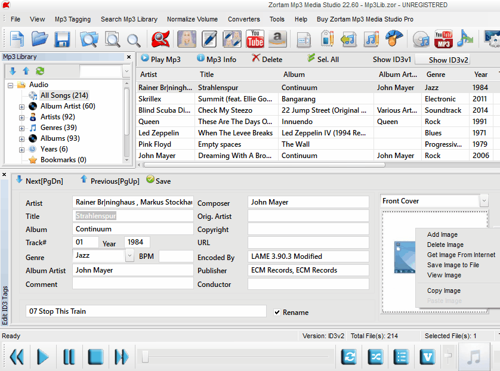Screen dimensions: 500x371
Task: Open a library with the folder icon
Action: (x=40, y=39)
